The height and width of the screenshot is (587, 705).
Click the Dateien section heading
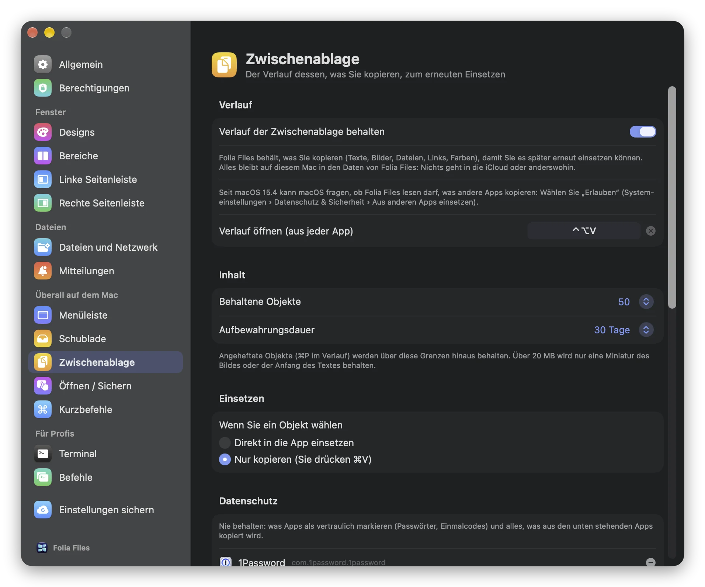point(51,227)
